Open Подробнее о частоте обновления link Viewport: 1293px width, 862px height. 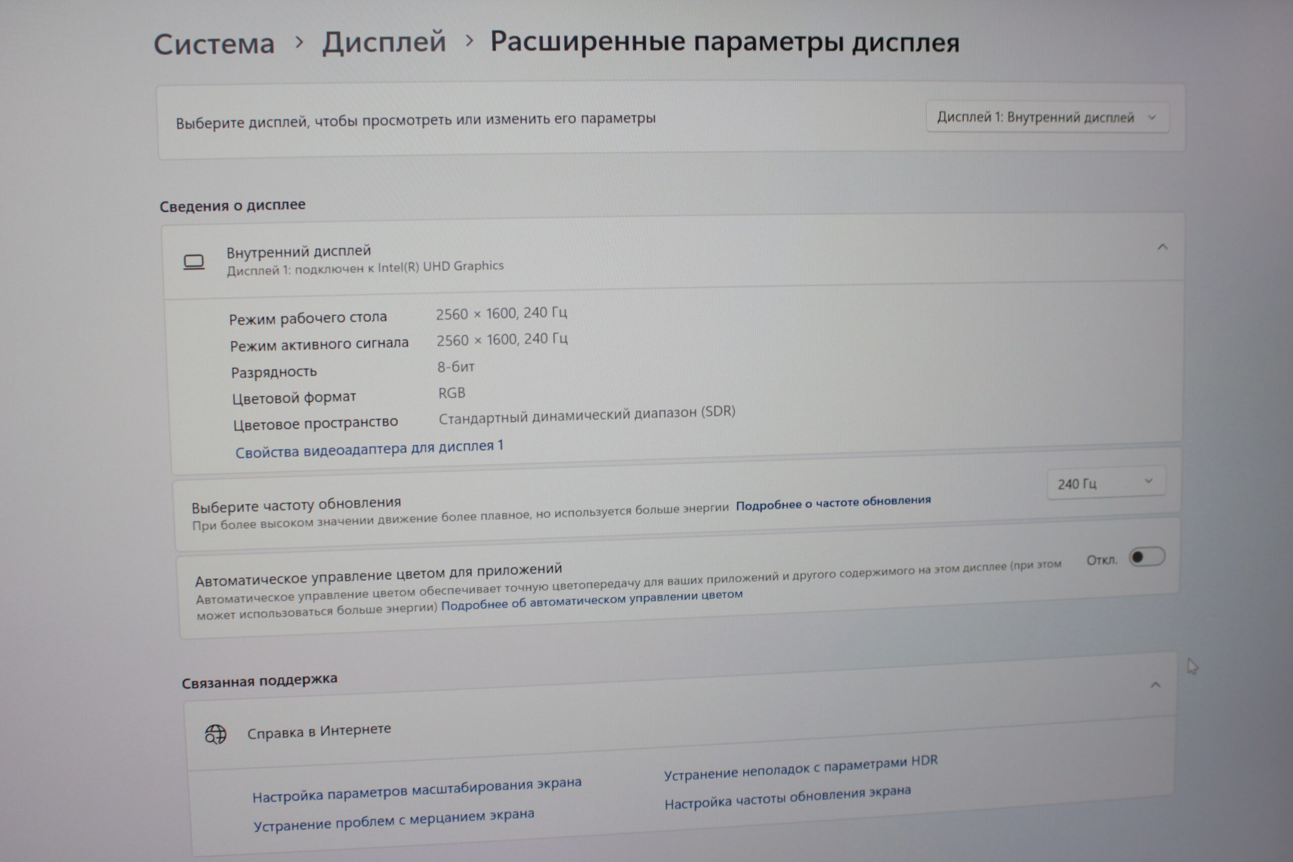coord(833,503)
